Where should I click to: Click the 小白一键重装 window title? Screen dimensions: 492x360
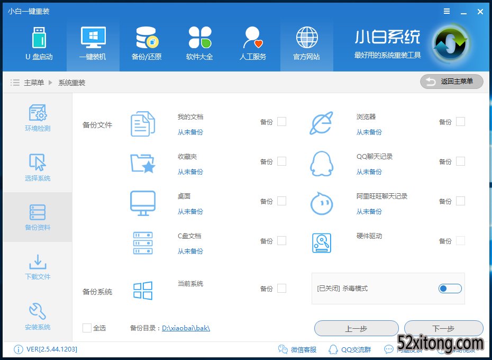click(29, 11)
